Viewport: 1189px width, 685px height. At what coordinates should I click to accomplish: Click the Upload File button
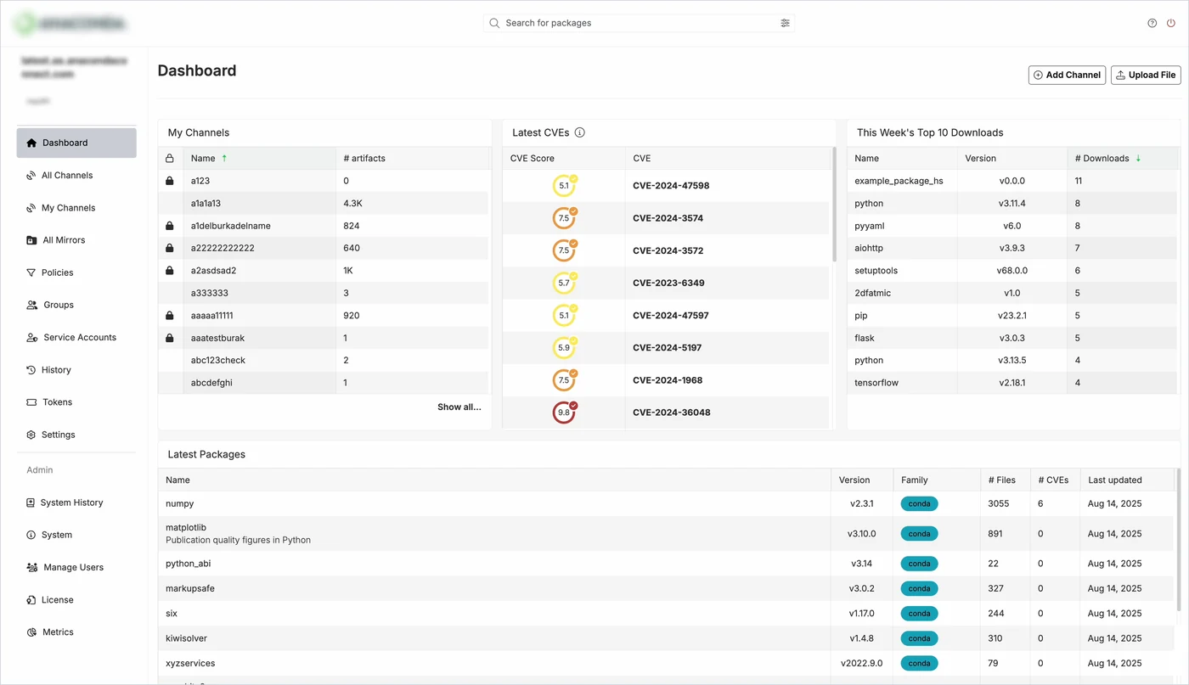coord(1146,75)
